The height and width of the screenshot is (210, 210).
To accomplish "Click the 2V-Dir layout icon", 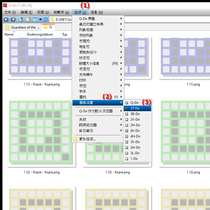I will 127,120.
